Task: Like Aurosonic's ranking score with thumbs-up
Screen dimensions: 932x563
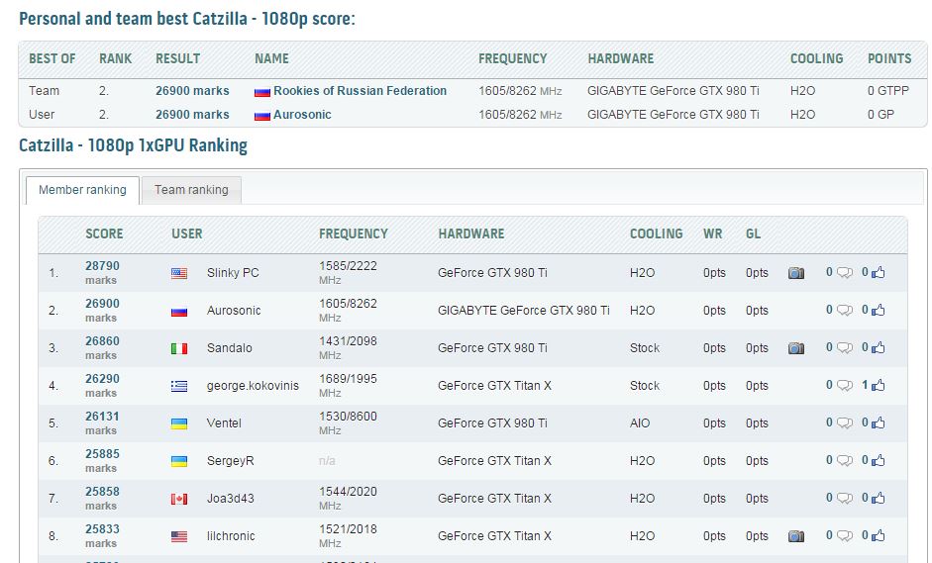Action: (x=878, y=310)
